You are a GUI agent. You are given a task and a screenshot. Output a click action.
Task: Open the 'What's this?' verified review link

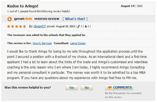tap(75, 19)
